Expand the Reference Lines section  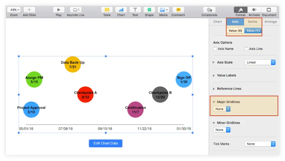coord(214,89)
